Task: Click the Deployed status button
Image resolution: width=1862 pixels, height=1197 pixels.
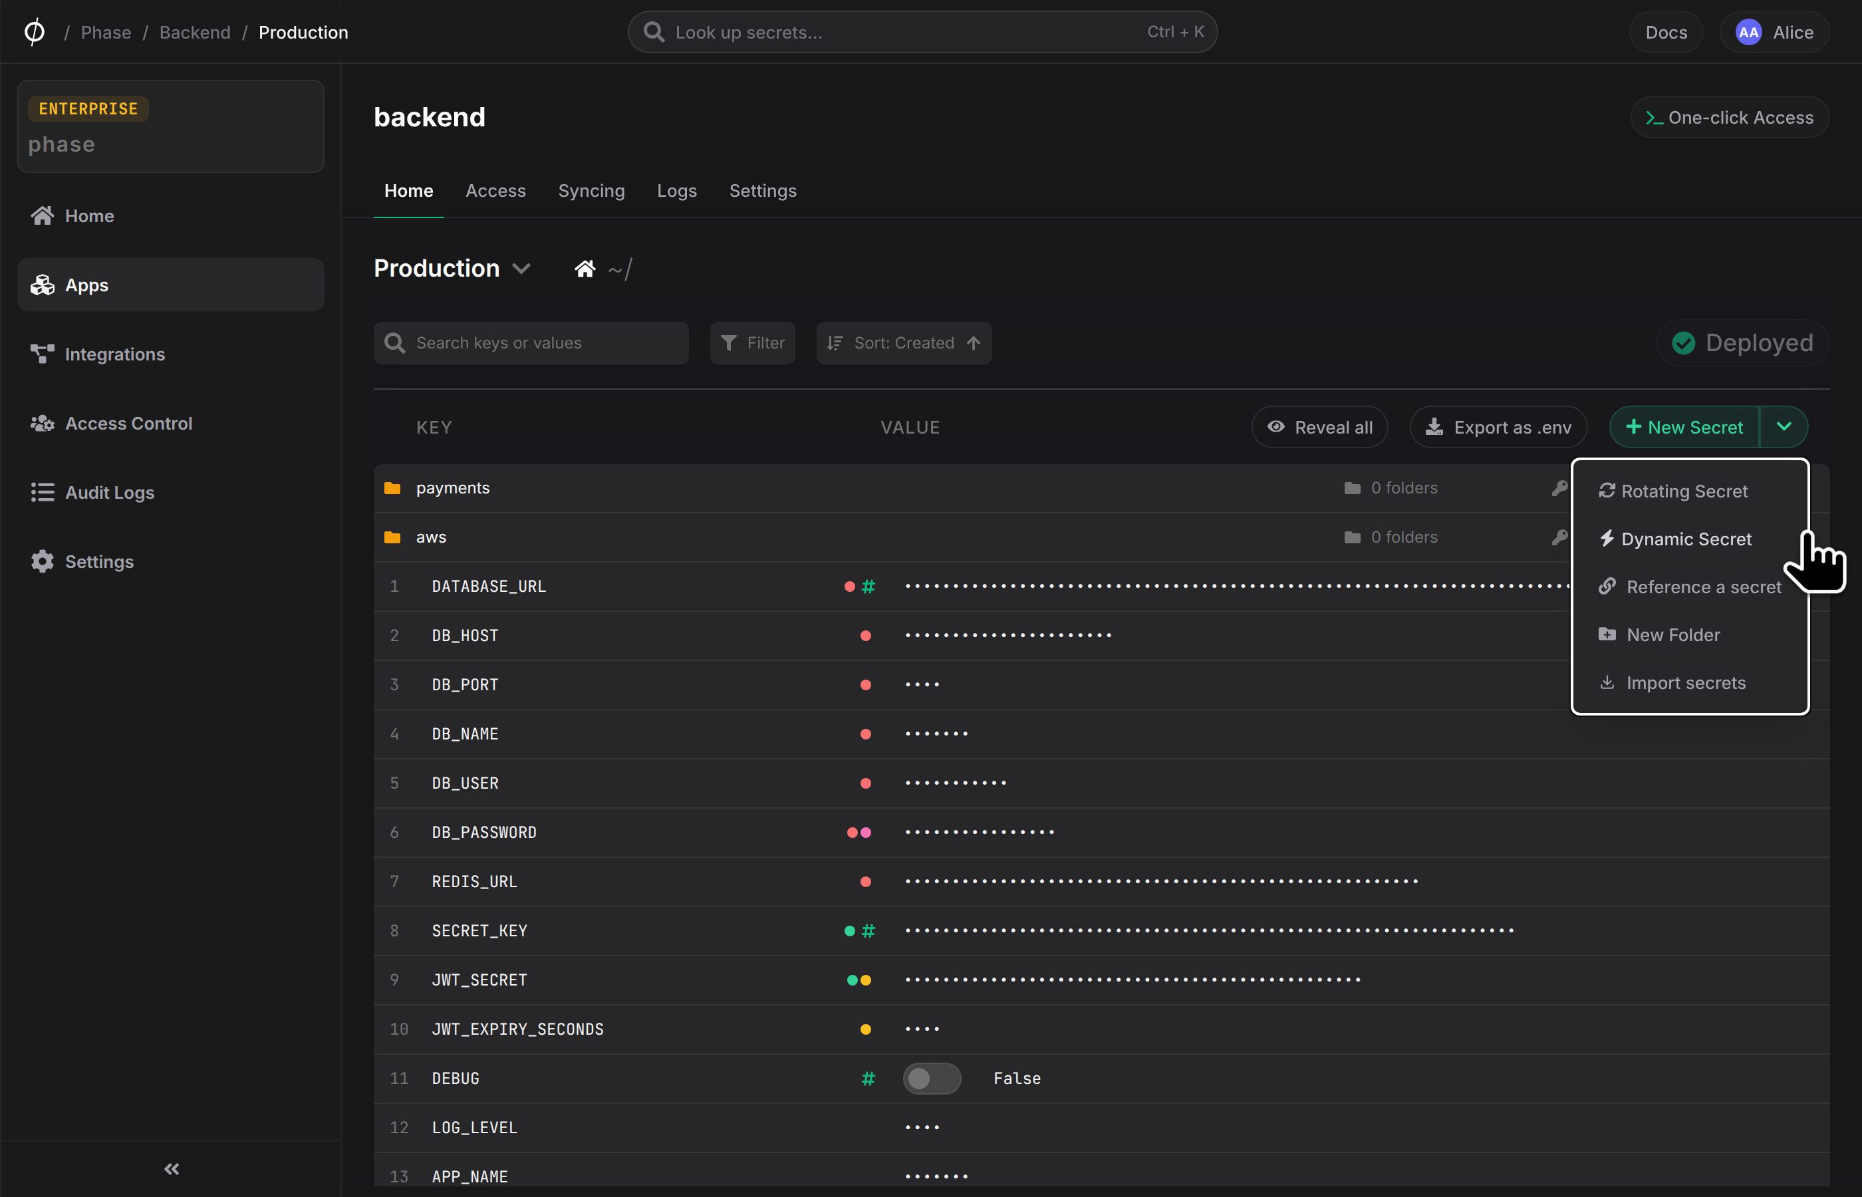Action: (x=1742, y=342)
